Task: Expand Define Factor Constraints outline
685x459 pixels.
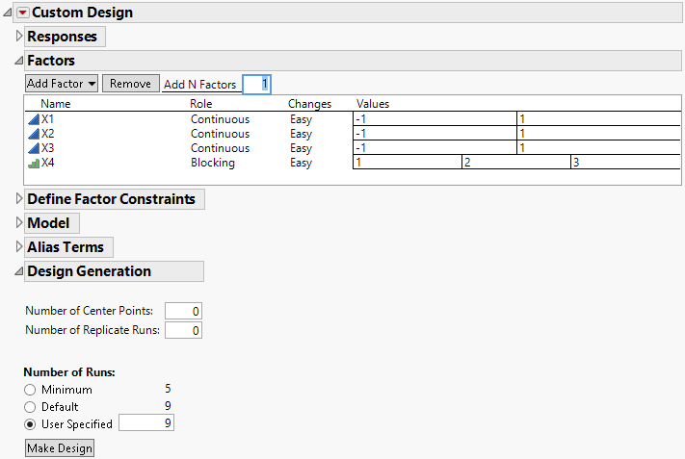Action: click(18, 199)
